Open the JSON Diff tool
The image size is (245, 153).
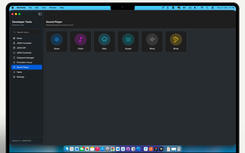[21, 48]
